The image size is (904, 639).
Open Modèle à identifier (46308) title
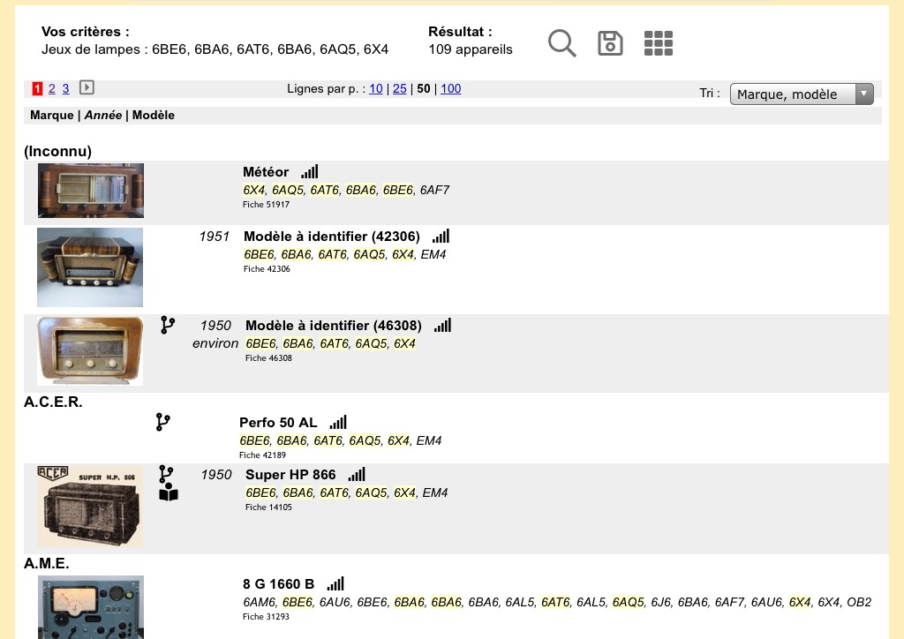click(x=333, y=326)
